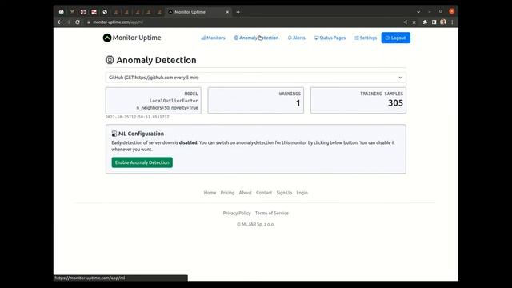This screenshot has height=288, width=512.
Task: Click the browser forward arrow
Action: click(x=69, y=22)
